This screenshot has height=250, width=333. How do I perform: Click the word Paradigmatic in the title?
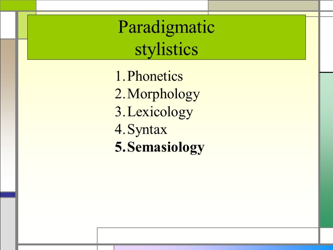click(166, 27)
